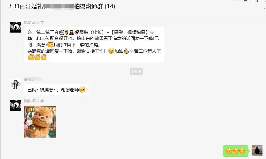The width and height of the screenshot is (266, 159).
Task: Select the green bubble with three emojis
Action: click(x=235, y=151)
